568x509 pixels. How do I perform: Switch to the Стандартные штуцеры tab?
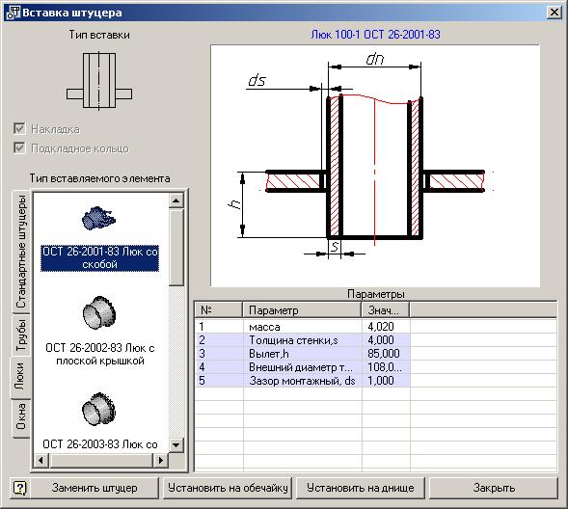pos(21,252)
